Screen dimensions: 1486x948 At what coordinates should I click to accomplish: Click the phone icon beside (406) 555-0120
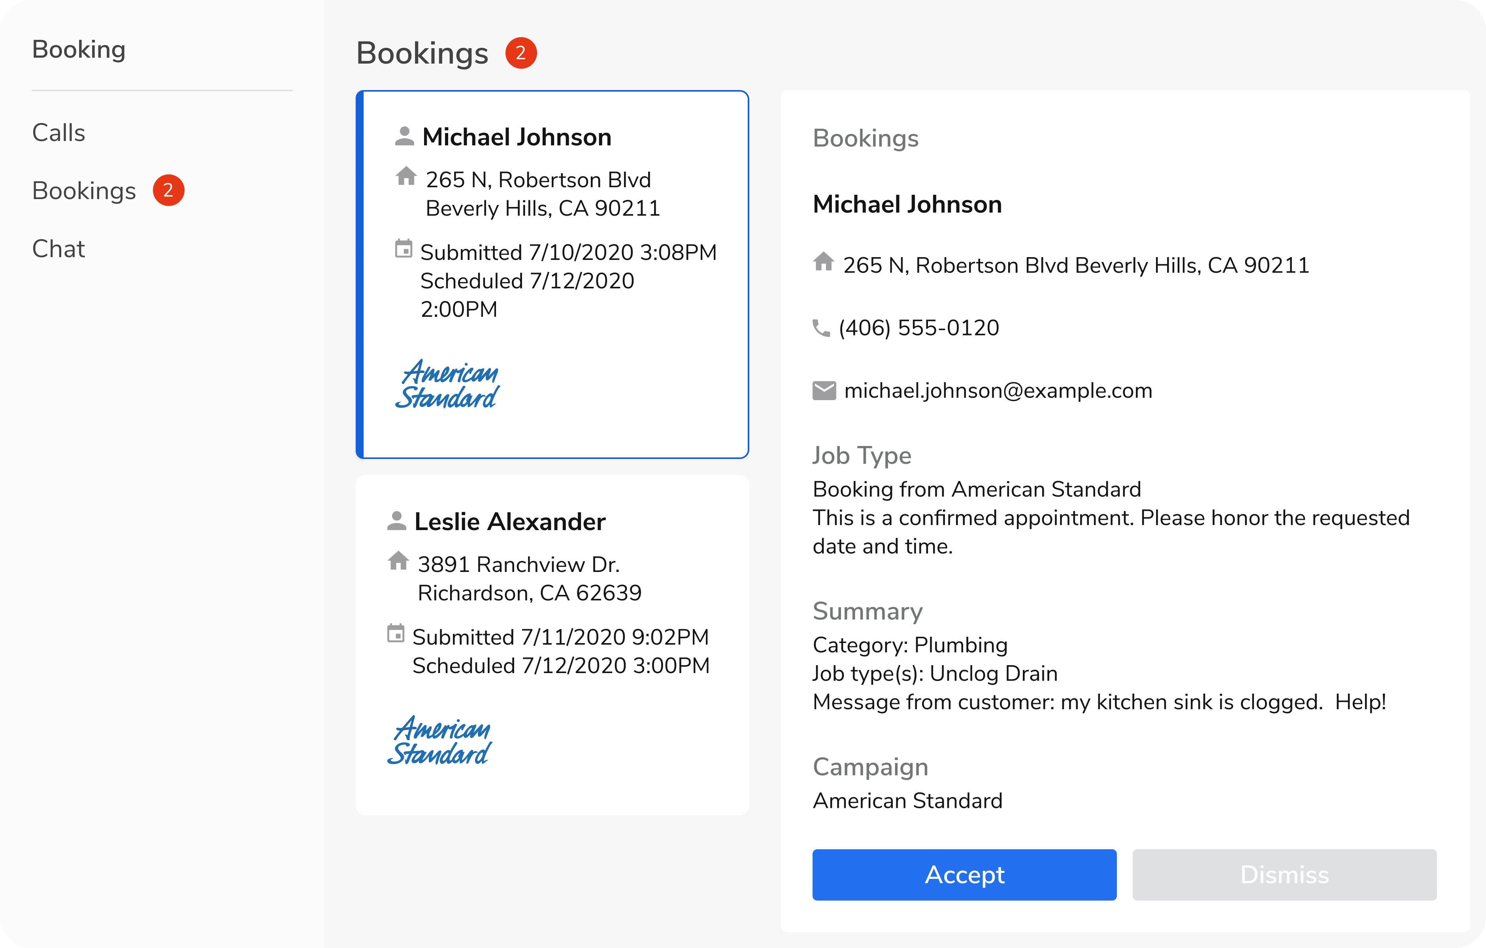(x=821, y=328)
